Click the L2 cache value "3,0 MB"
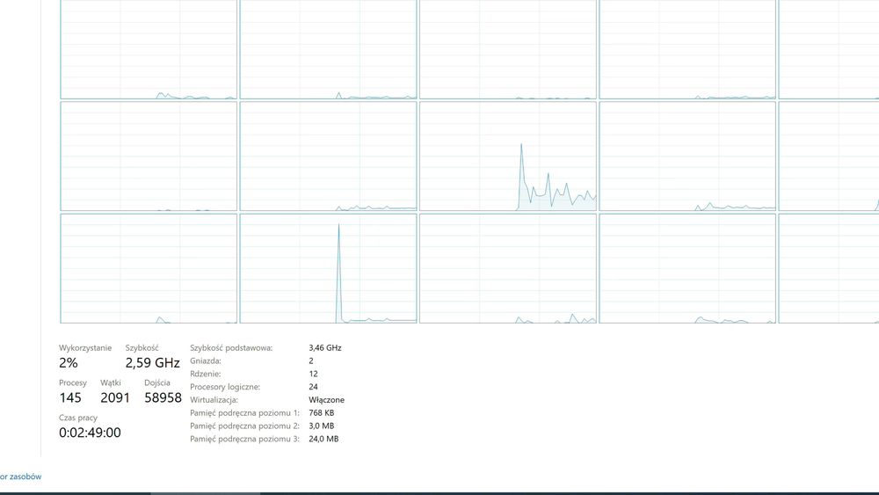Image resolution: width=879 pixels, height=495 pixels. pyautogui.click(x=321, y=426)
